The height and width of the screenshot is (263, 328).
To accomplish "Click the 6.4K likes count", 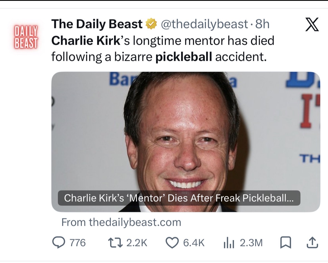I will (194, 243).
